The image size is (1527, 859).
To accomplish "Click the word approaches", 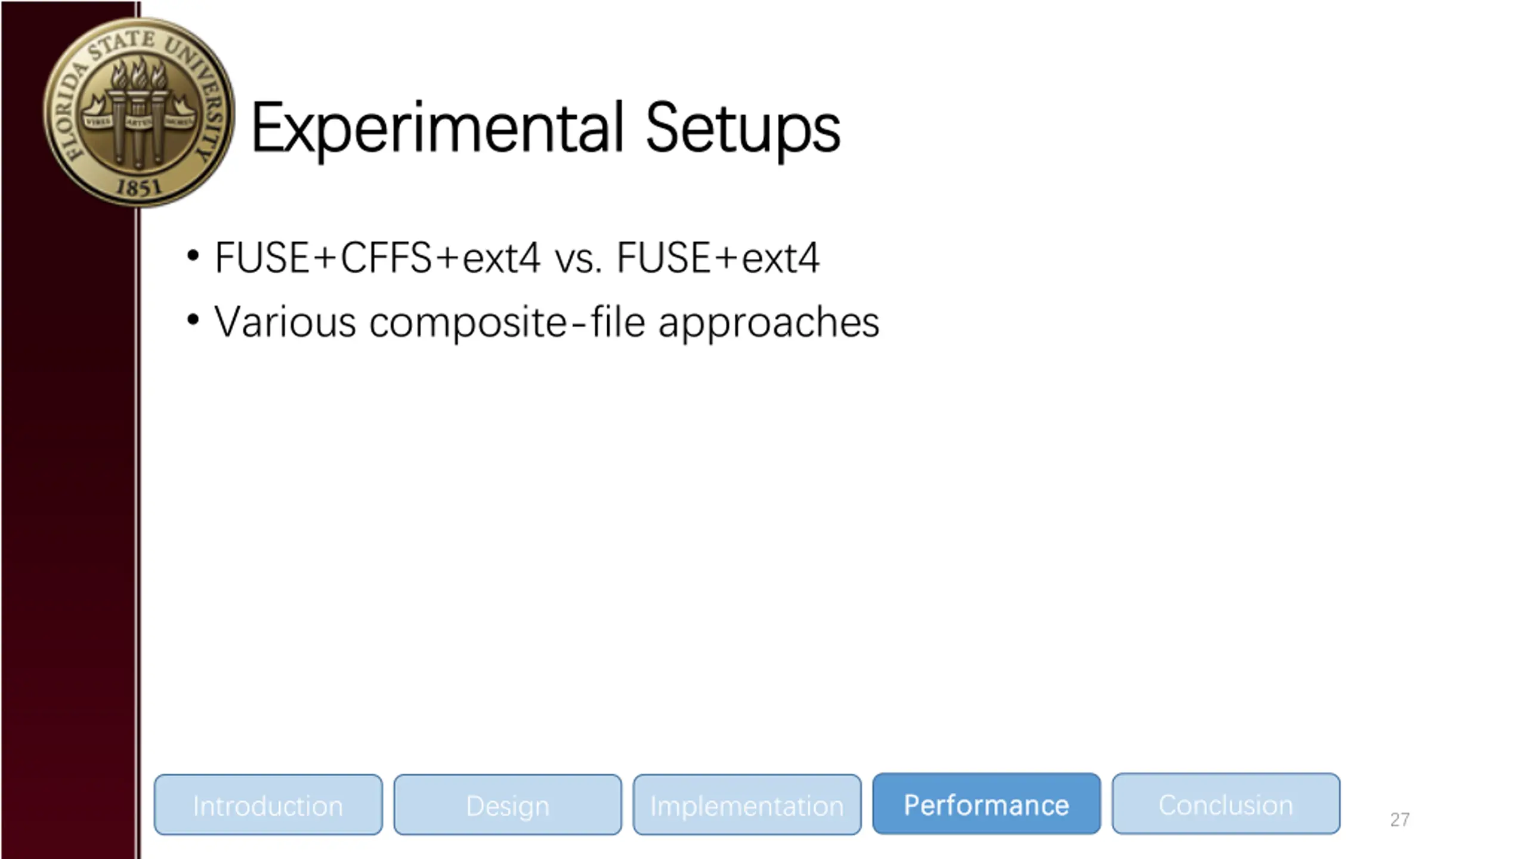I will (x=769, y=323).
